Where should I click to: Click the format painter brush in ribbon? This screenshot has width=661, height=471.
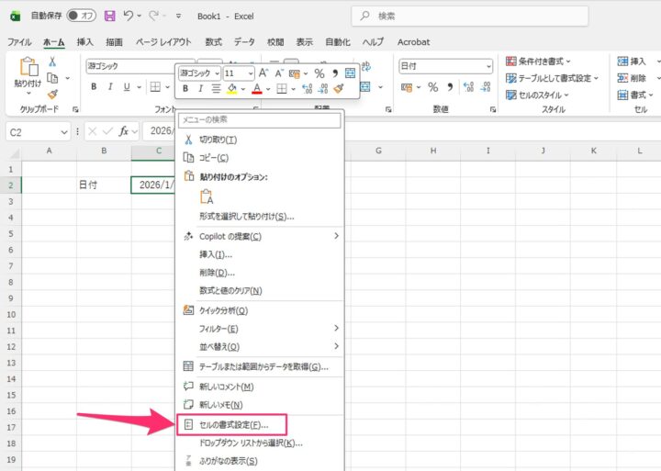click(x=52, y=94)
